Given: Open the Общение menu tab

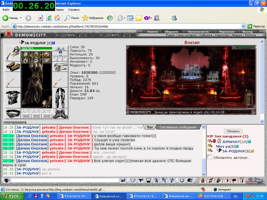Looking at the screenshot, I should pos(171,32).
